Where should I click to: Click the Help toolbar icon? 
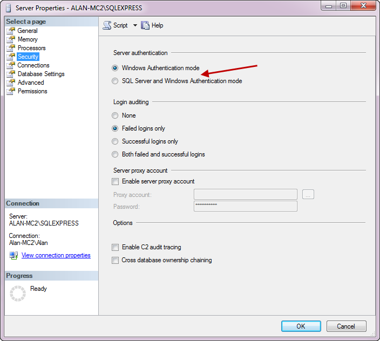point(145,25)
